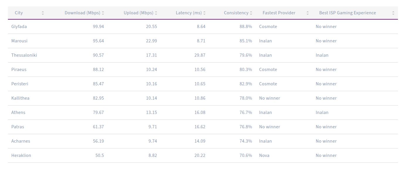
Task: Click sort icon beside Consistency
Action: (251, 13)
